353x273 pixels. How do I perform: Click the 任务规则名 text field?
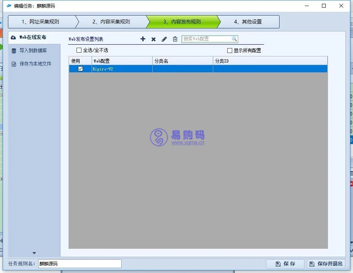[80, 264]
